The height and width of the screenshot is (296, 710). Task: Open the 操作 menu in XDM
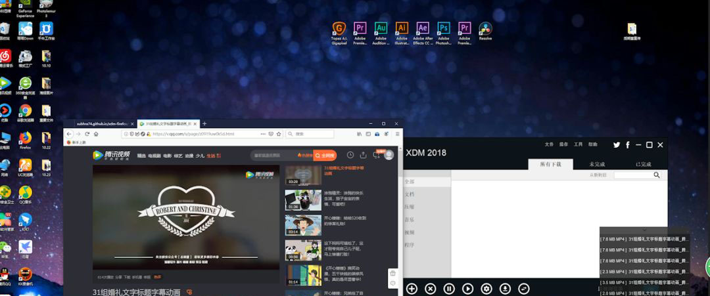(564, 144)
